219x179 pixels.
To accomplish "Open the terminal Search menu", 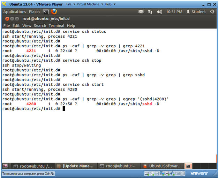I will coord(40,26).
